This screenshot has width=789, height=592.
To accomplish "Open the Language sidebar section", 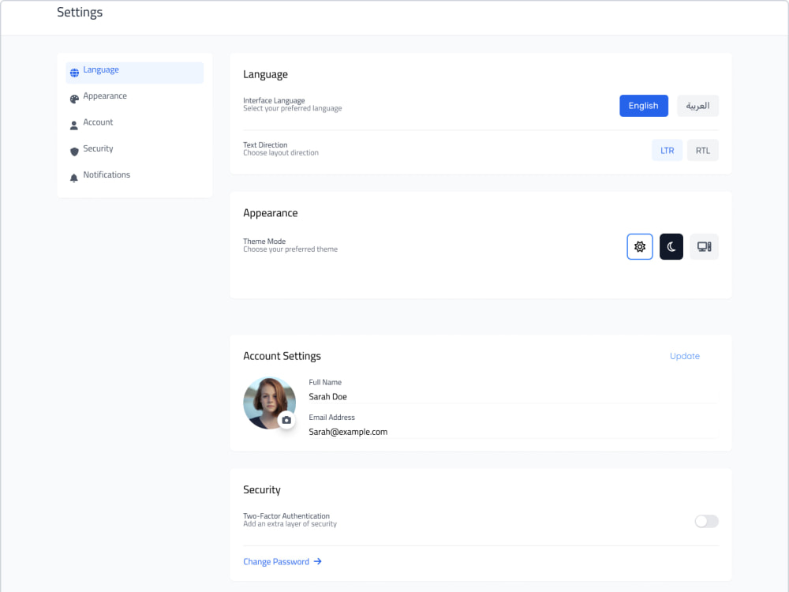I will 135,73.
